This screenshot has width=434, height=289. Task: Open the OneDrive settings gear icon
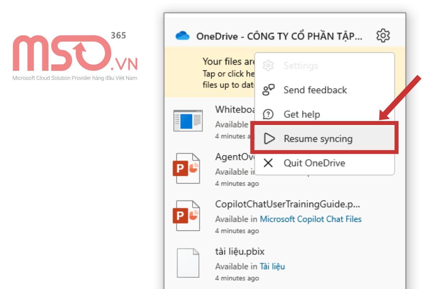383,36
